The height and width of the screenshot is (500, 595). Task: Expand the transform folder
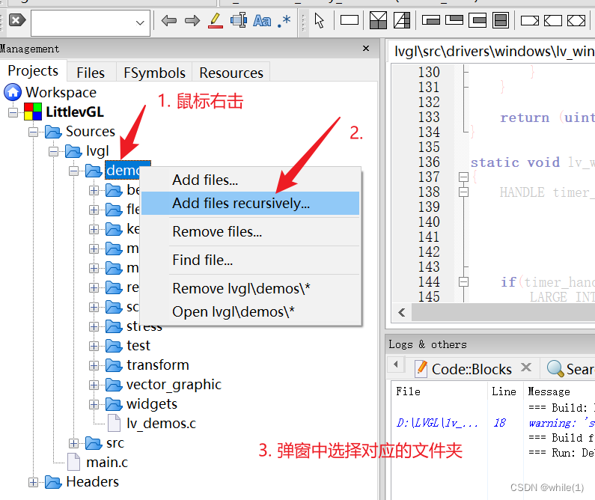coord(94,366)
